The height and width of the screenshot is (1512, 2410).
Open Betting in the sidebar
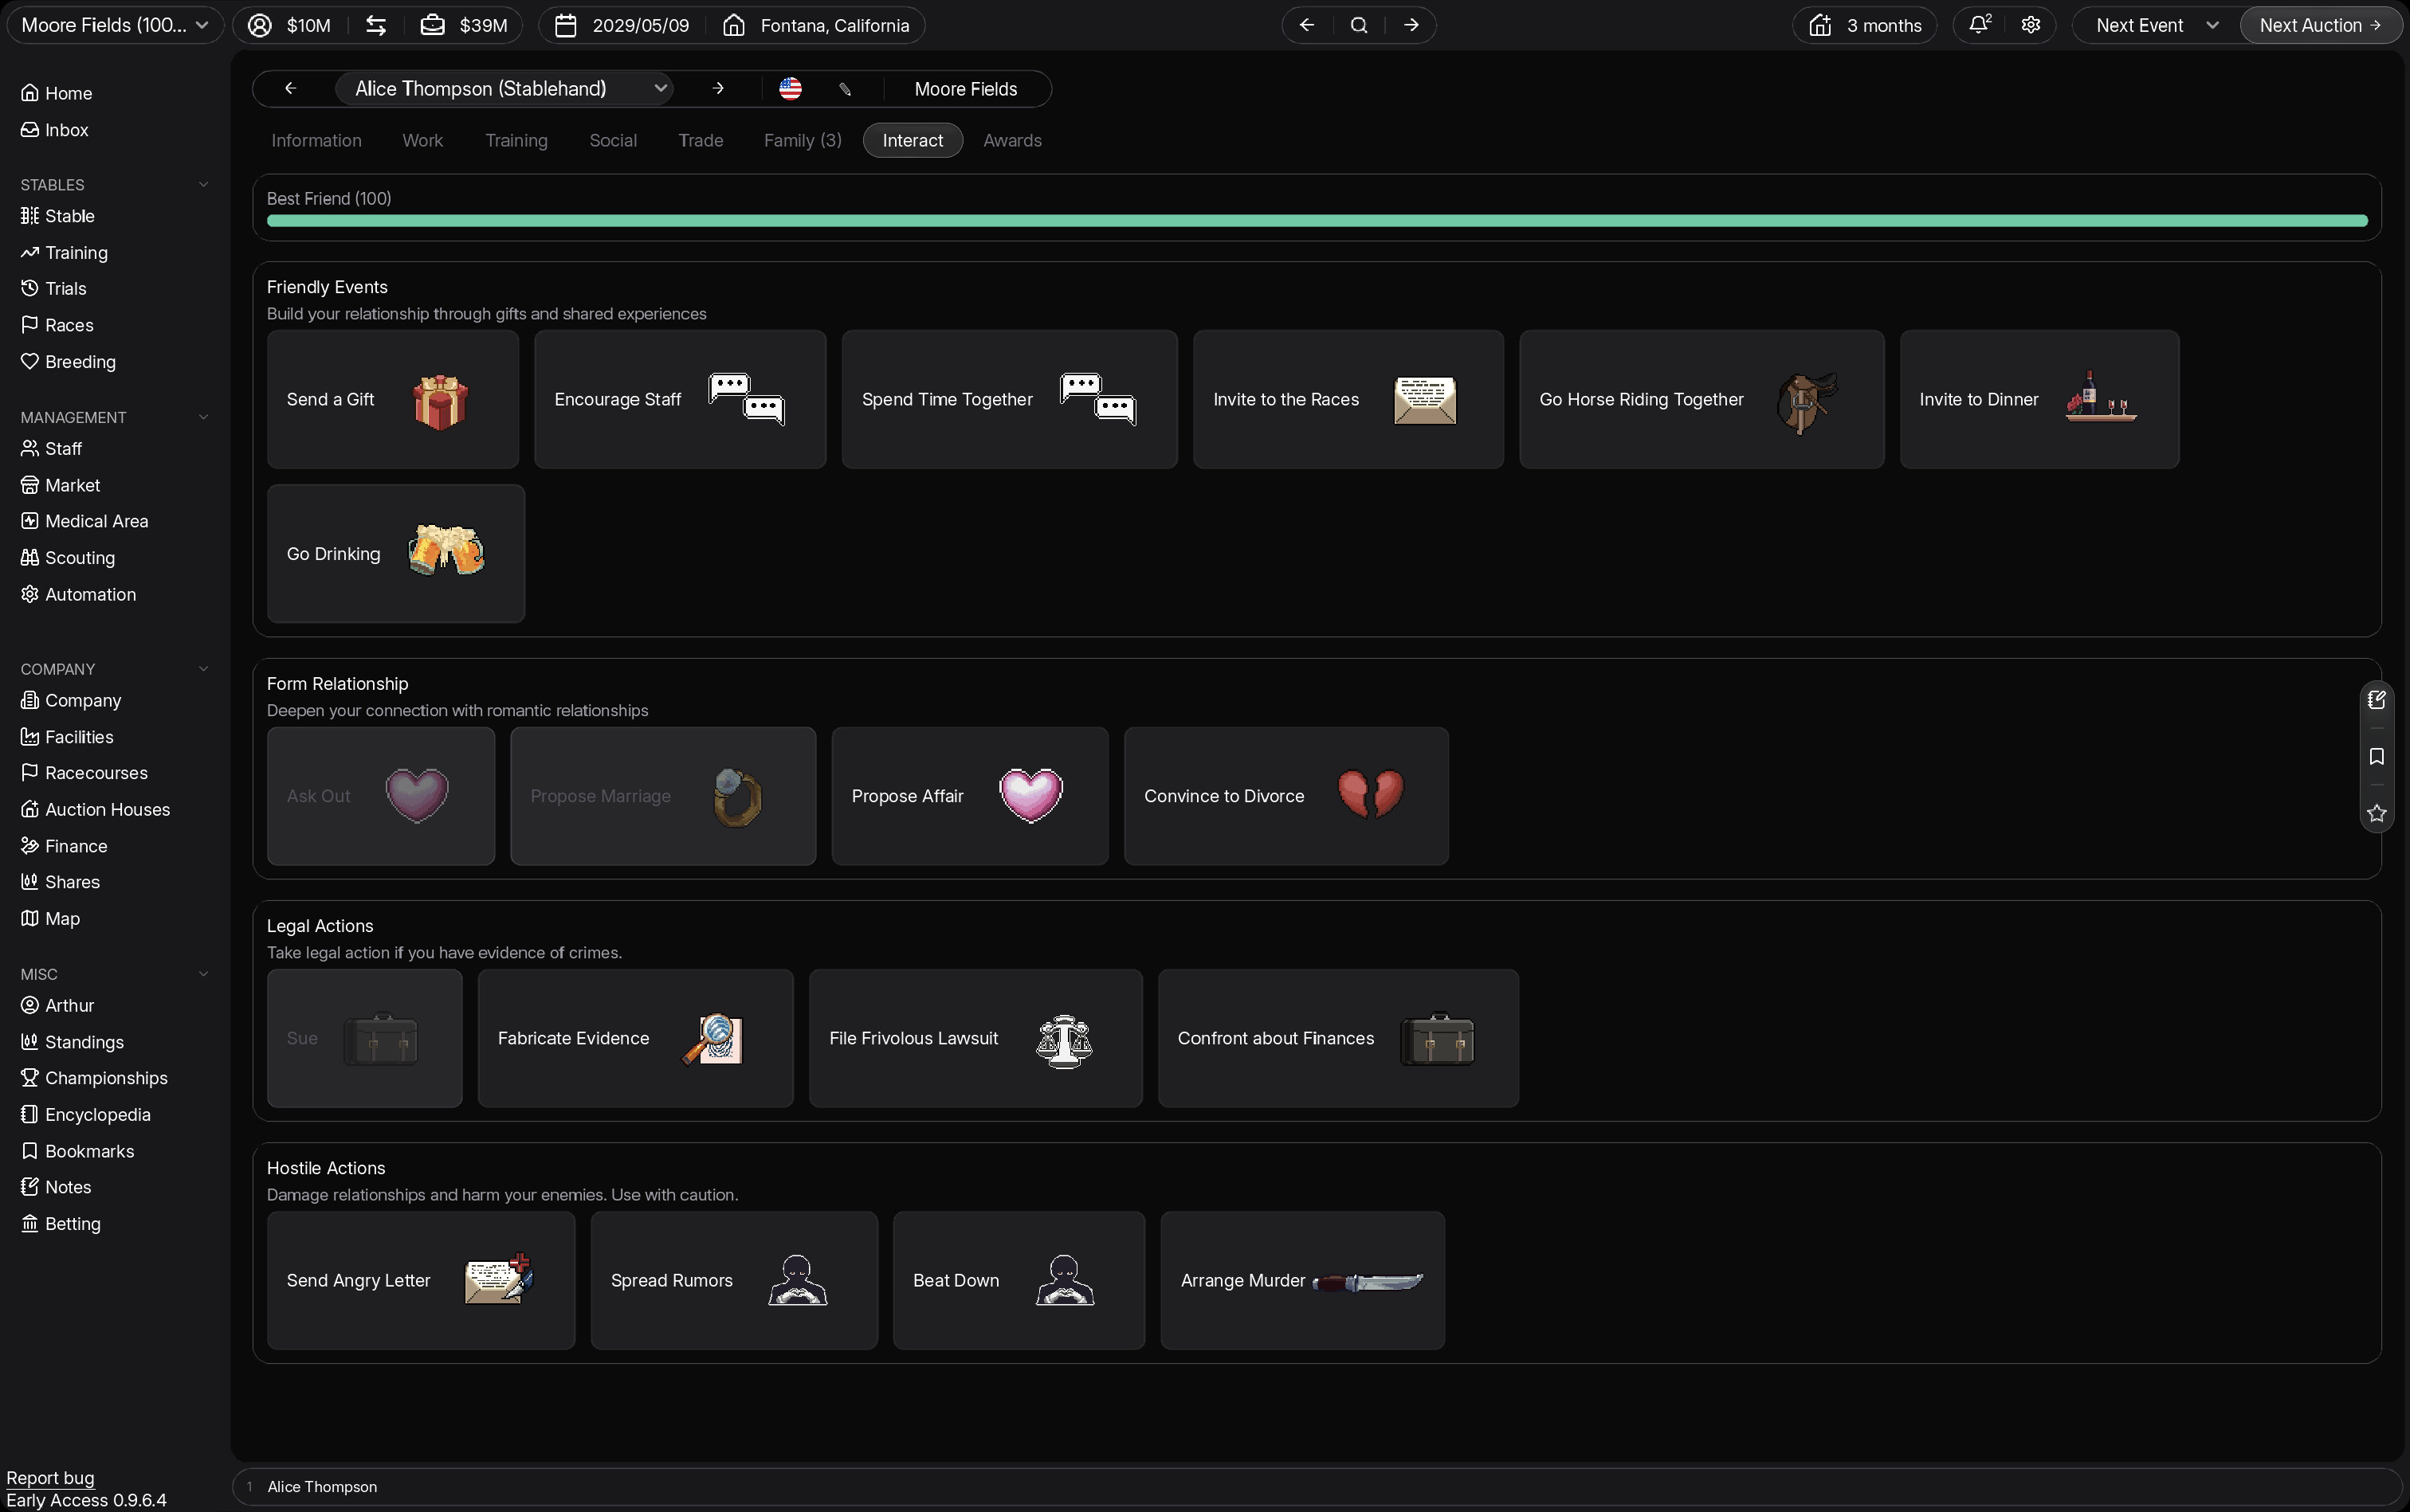click(61, 1224)
